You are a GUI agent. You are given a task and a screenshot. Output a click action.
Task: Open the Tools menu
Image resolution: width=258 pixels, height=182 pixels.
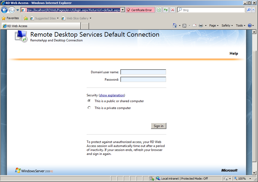(240, 25)
